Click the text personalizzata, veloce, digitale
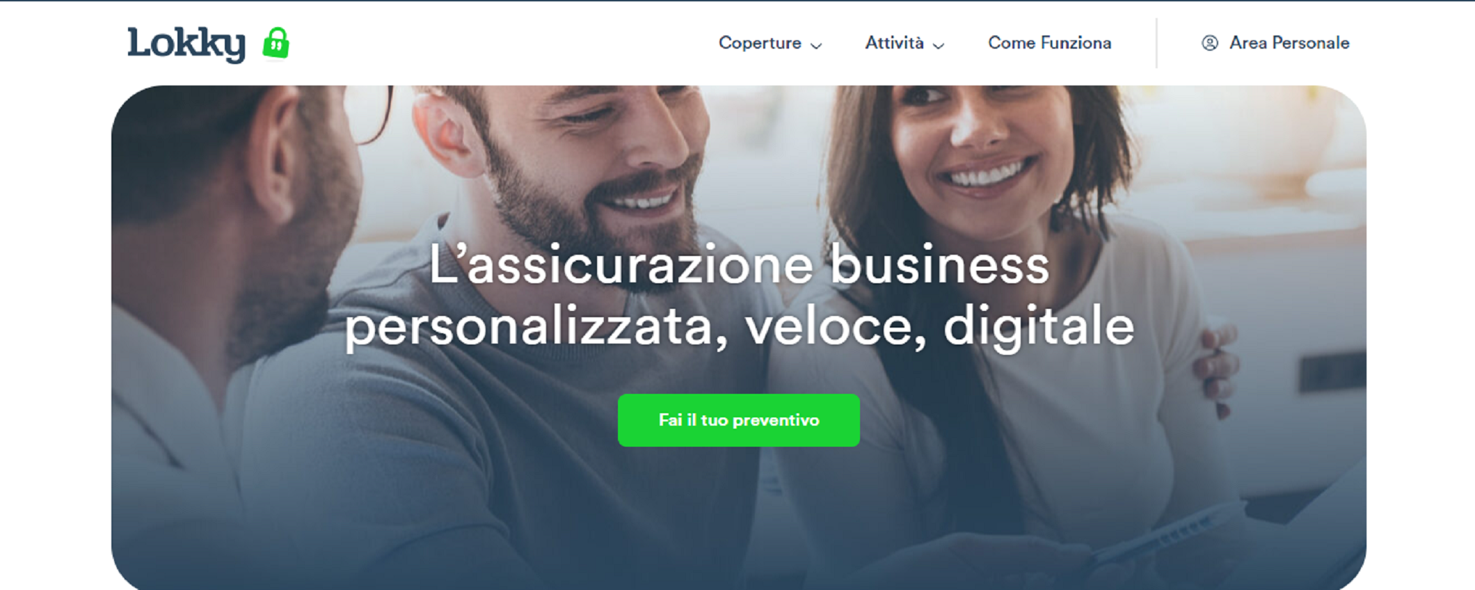 tap(739, 326)
